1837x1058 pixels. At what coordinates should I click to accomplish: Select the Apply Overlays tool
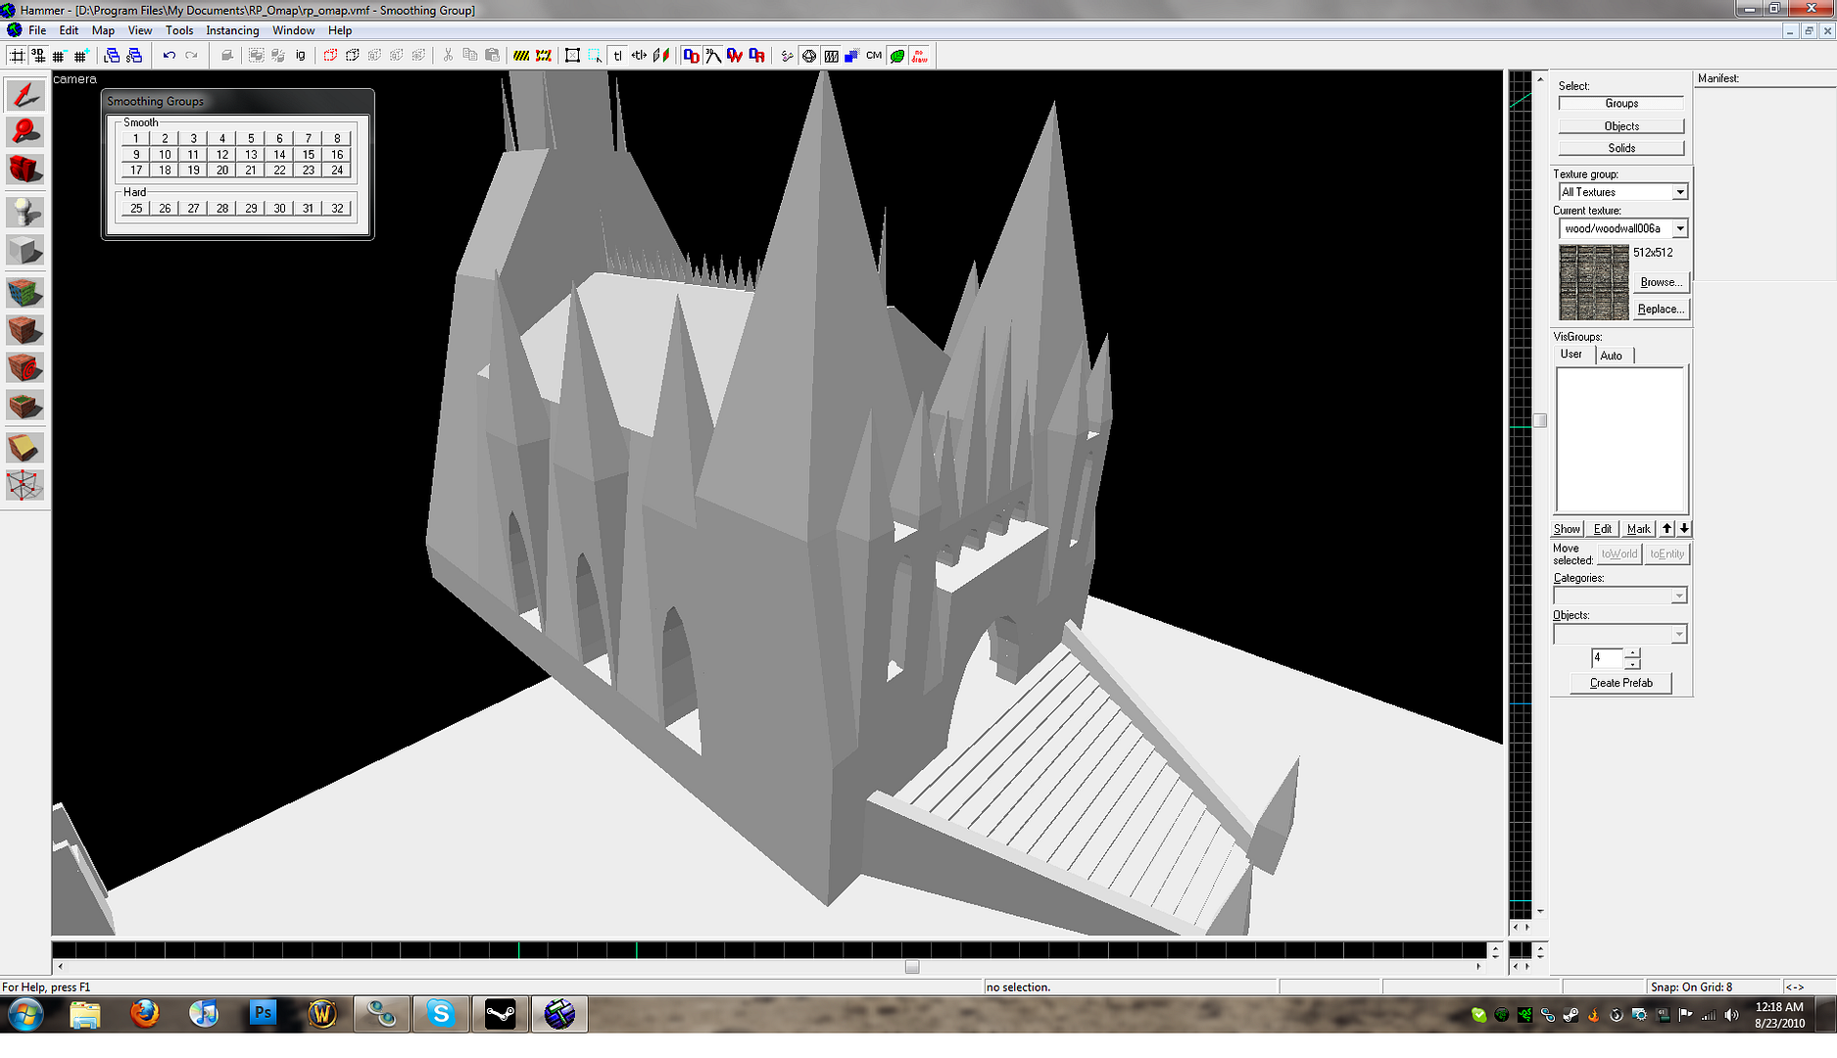(25, 405)
